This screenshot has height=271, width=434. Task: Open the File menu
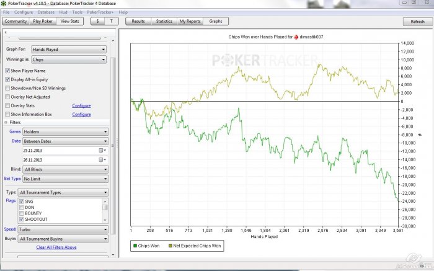[x=6, y=12]
